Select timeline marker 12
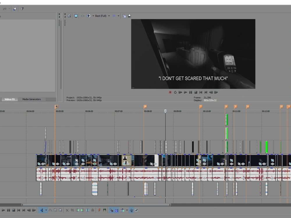291x218 pixels. tap(281, 107)
